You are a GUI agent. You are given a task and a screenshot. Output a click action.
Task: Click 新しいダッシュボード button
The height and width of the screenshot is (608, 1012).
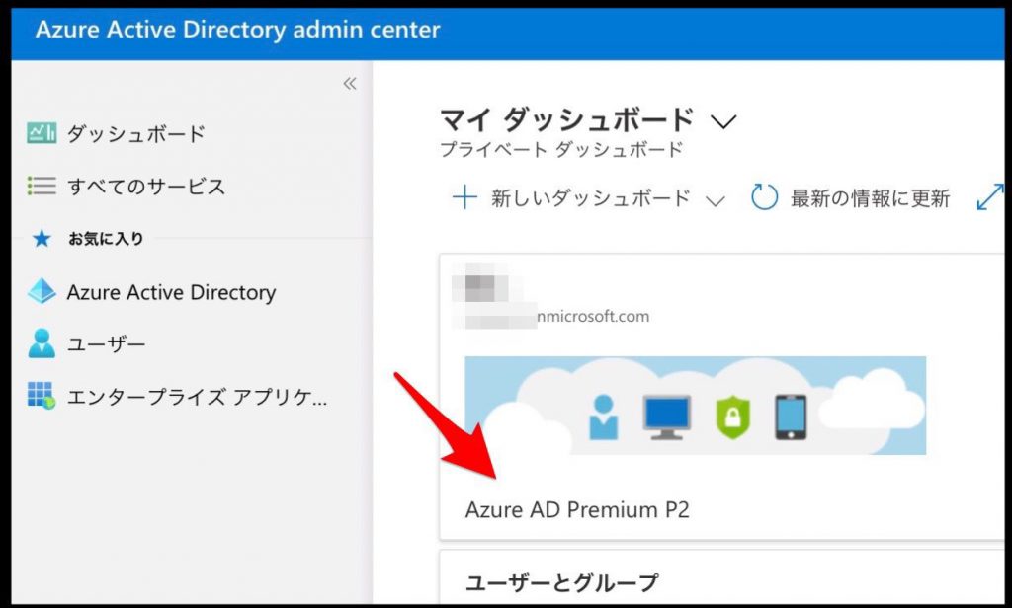click(x=591, y=198)
